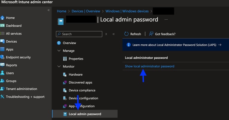Click the All services list icon
This screenshot has height=120, width=229.
click(x=2, y=34)
